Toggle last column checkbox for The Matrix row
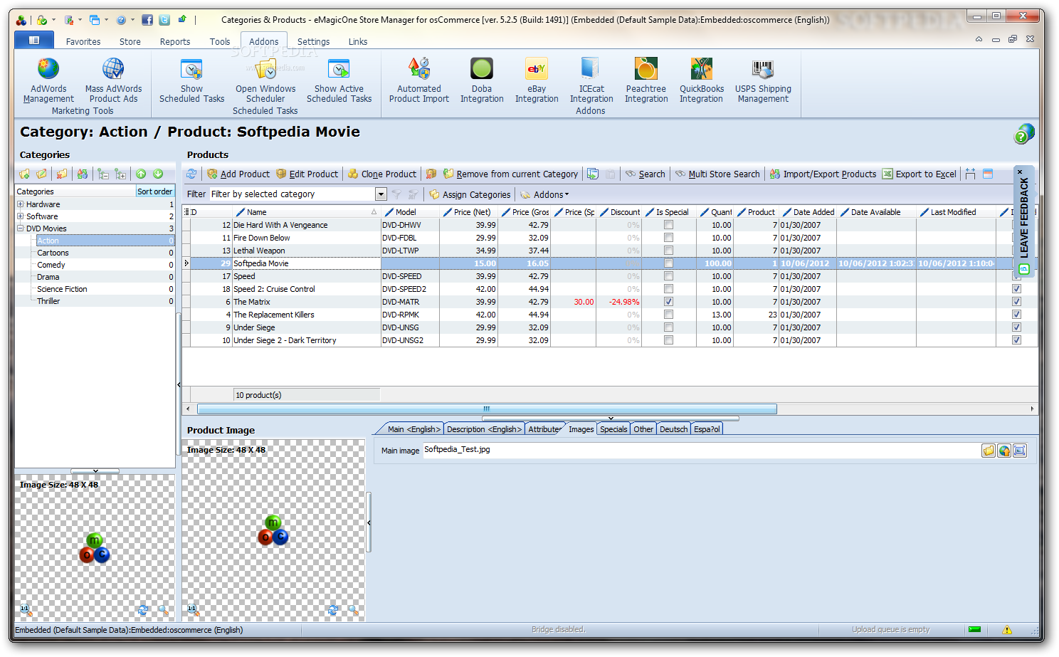1059x657 pixels. pos(1016,302)
